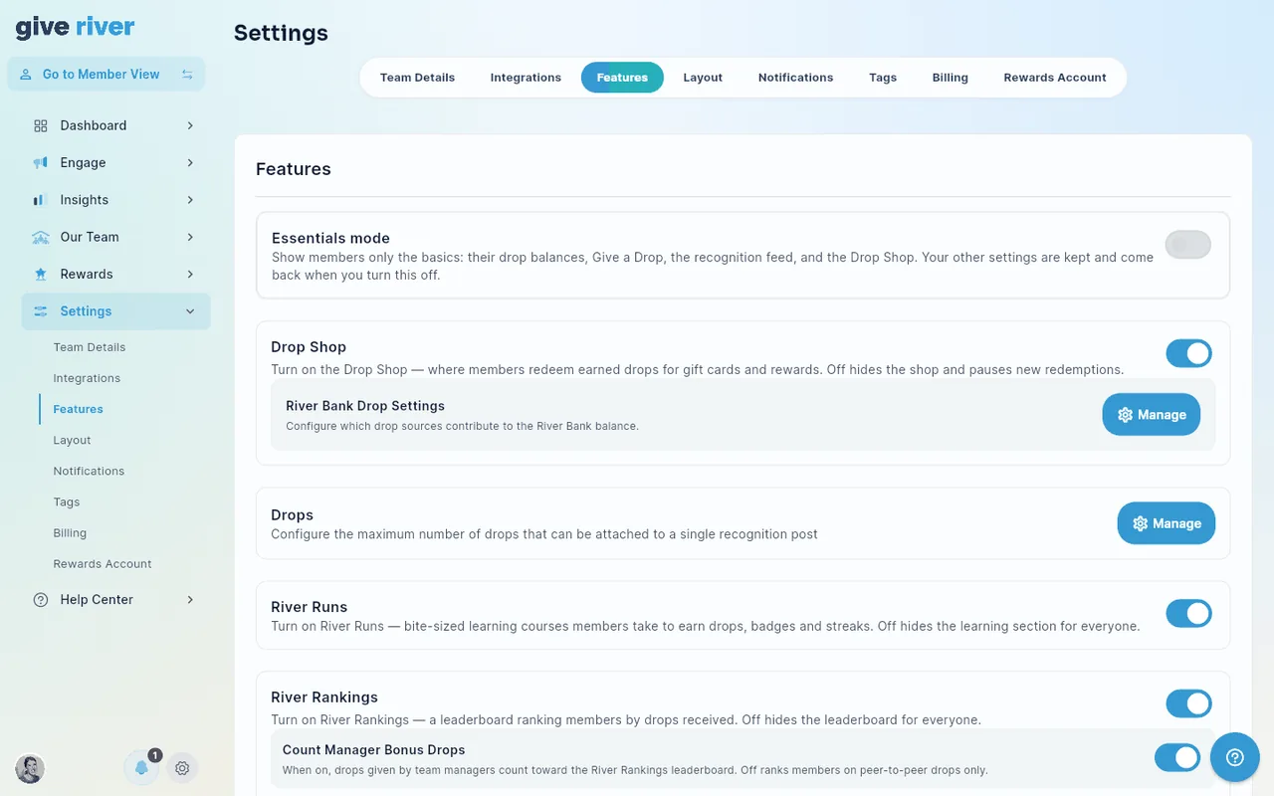
Task: Manage River Bank Drop Settings
Action: pos(1151,415)
